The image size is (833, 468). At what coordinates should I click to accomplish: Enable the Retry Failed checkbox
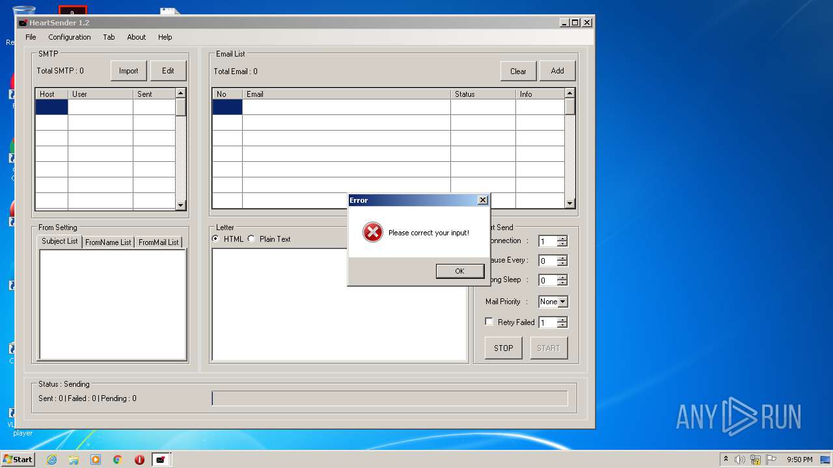(489, 322)
